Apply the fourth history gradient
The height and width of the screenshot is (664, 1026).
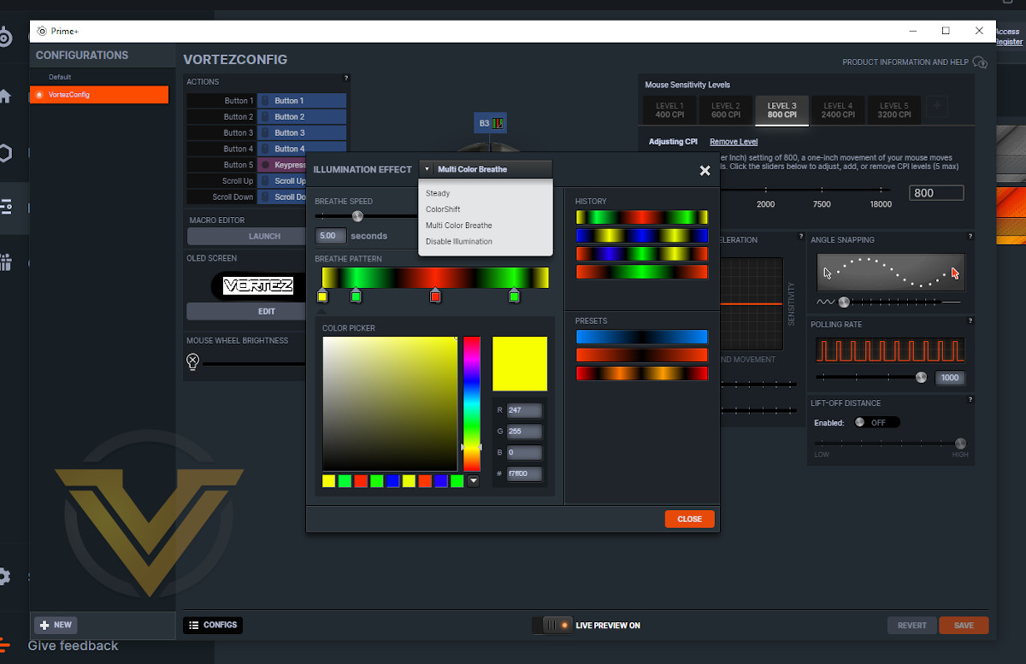pyautogui.click(x=642, y=272)
